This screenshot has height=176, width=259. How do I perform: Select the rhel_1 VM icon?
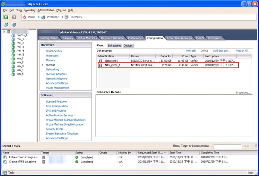pyautogui.click(x=13, y=39)
